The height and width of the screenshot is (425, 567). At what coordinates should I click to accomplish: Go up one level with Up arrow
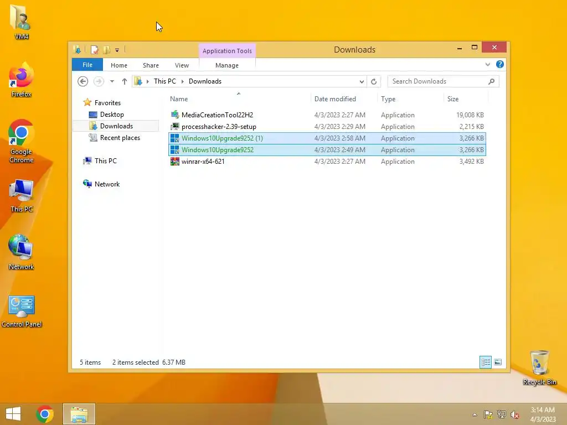click(125, 81)
